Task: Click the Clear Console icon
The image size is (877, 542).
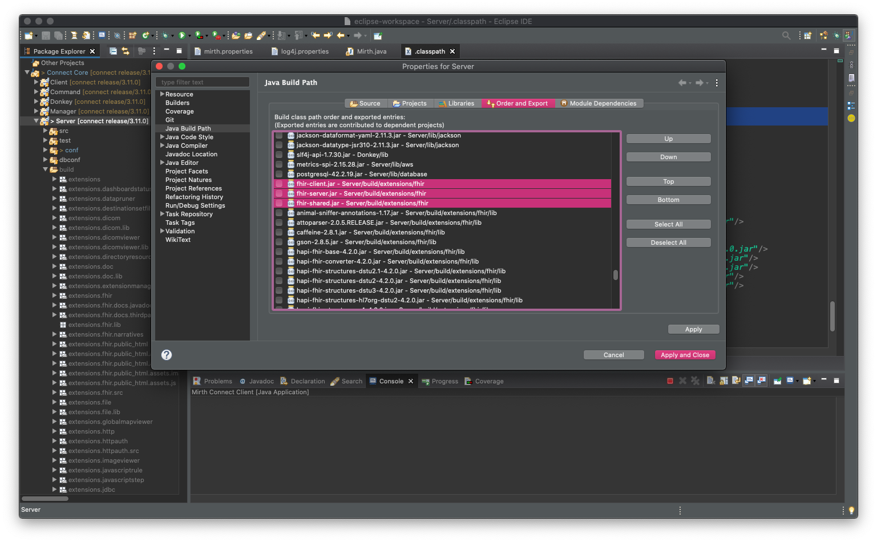Action: click(711, 381)
